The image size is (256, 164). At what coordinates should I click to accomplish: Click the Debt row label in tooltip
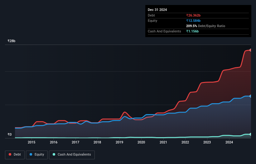151,15
